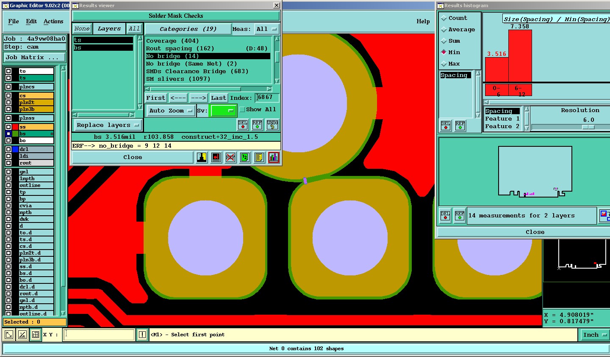Image resolution: width=610 pixels, height=357 pixels.
Task: Toggle checkbox for layer drl
Action: [8, 149]
